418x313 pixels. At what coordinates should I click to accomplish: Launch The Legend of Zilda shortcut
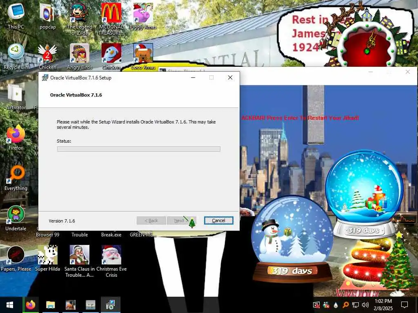click(x=80, y=19)
